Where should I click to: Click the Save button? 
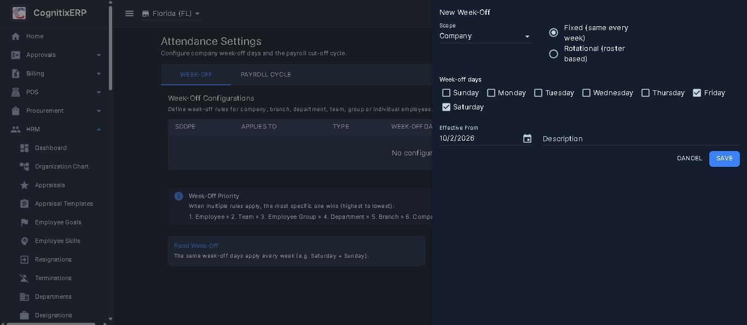click(x=724, y=159)
